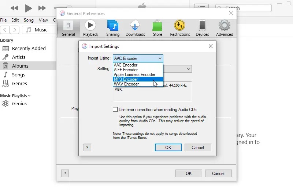Start playback with the Play button

coord(29,8)
